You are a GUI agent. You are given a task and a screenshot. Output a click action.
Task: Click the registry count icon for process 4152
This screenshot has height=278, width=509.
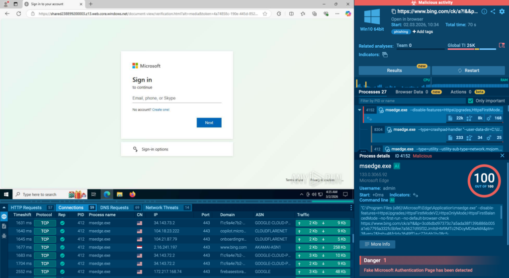coord(469,118)
